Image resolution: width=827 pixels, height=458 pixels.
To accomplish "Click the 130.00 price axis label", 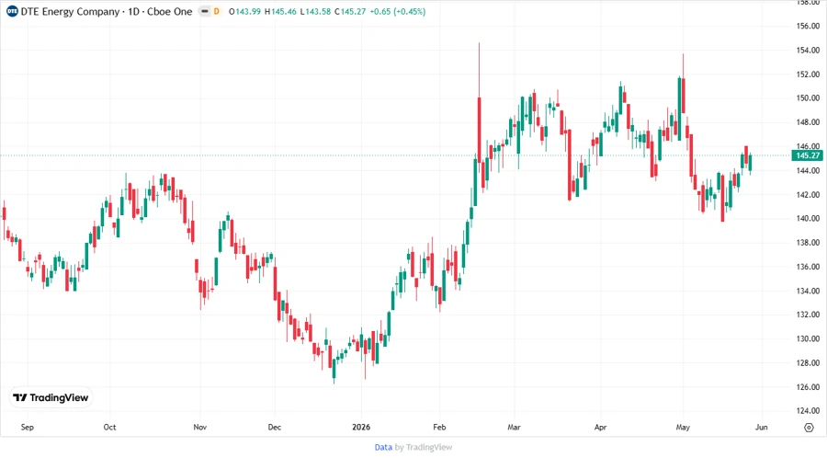I will (x=808, y=338).
